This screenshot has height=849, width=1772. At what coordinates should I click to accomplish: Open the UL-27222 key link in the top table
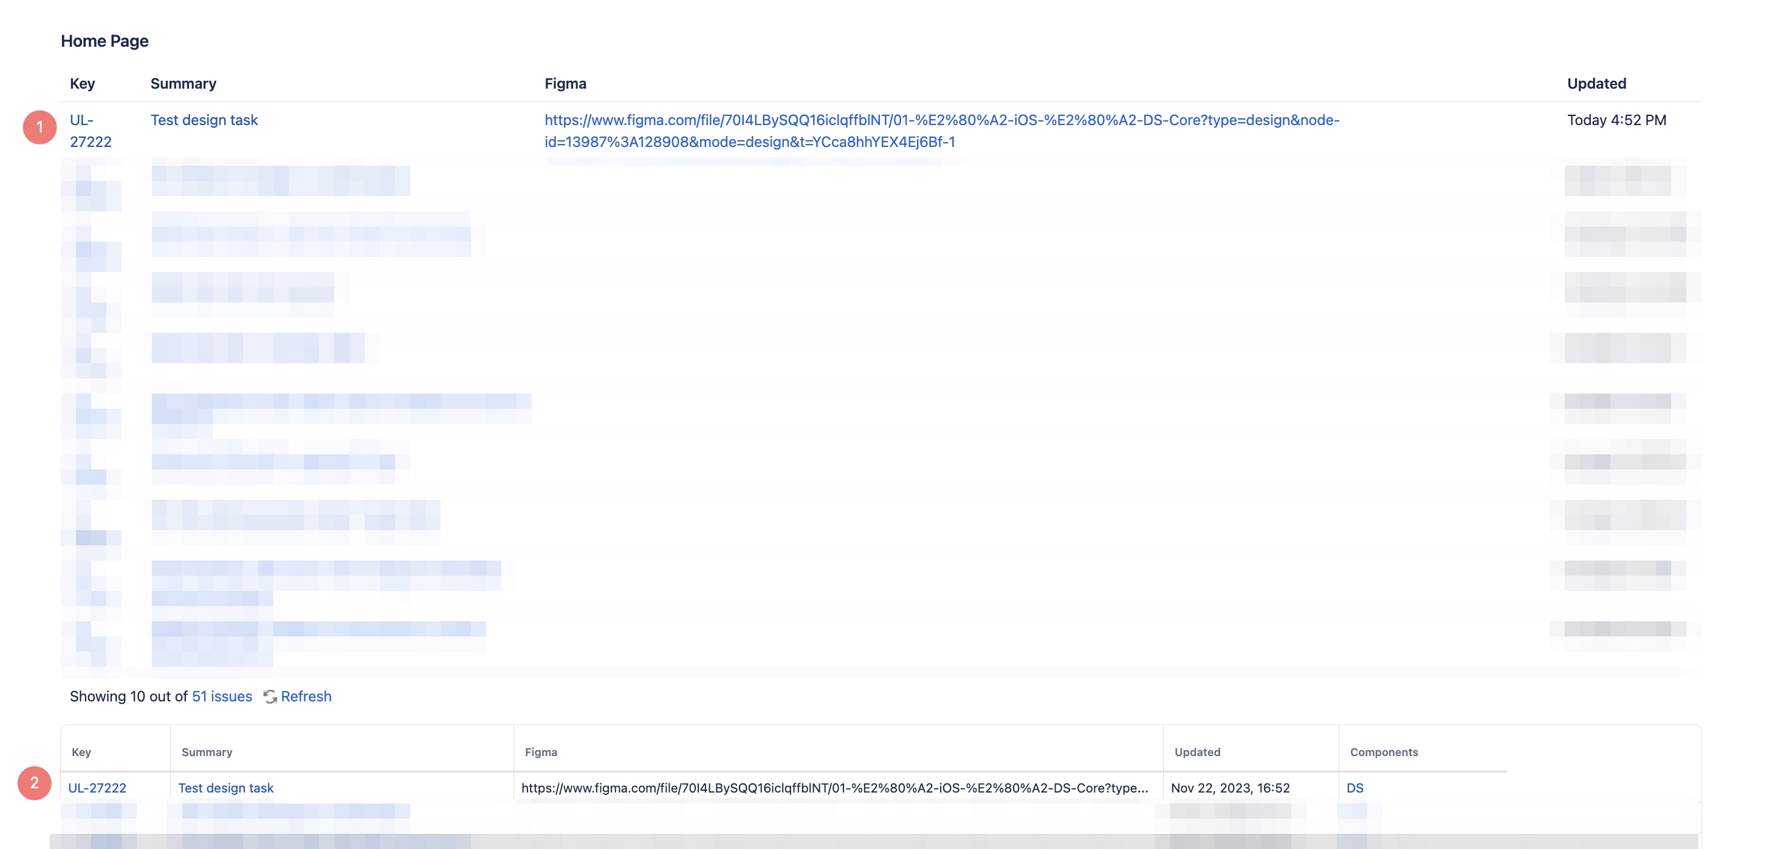tap(90, 131)
